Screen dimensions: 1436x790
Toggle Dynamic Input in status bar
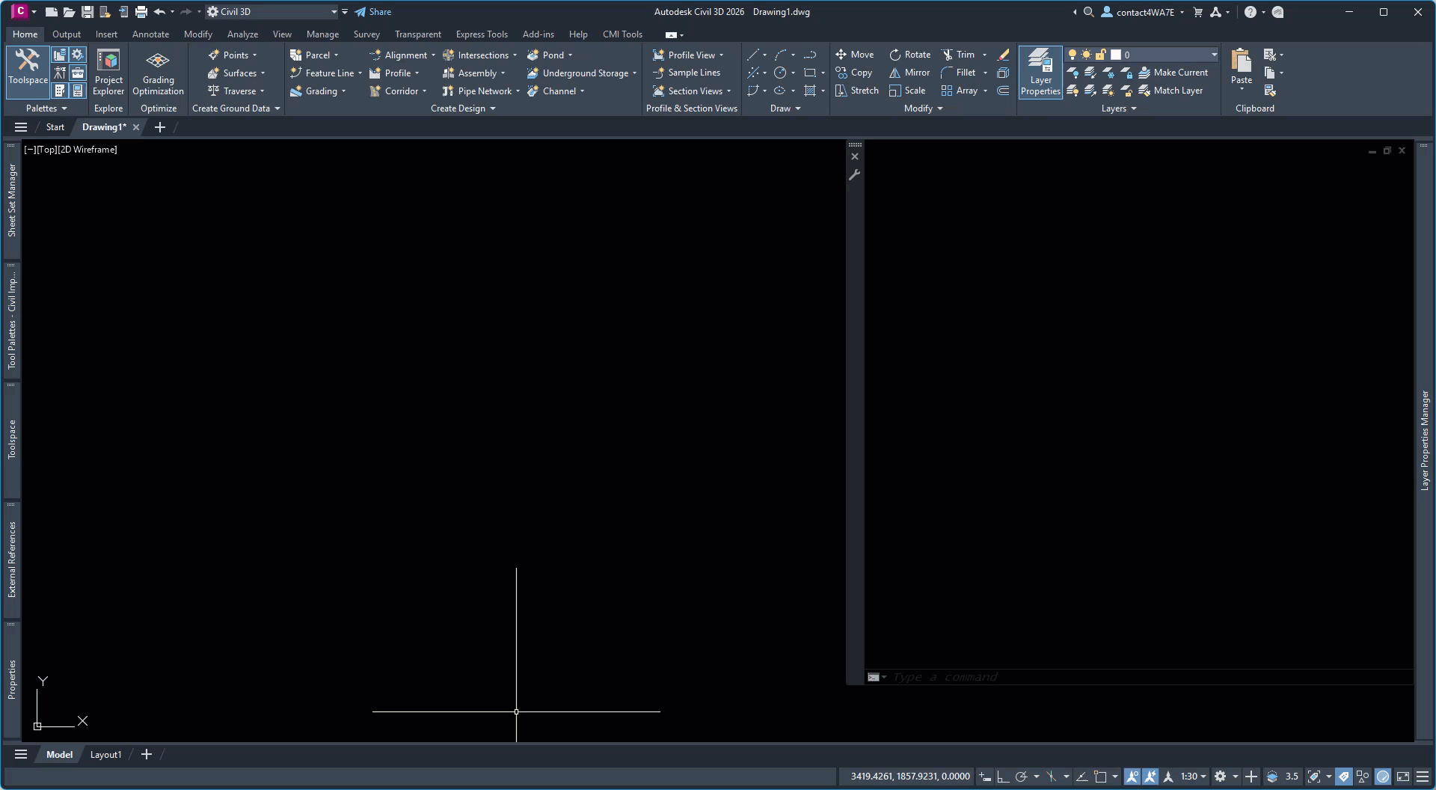[x=986, y=777]
